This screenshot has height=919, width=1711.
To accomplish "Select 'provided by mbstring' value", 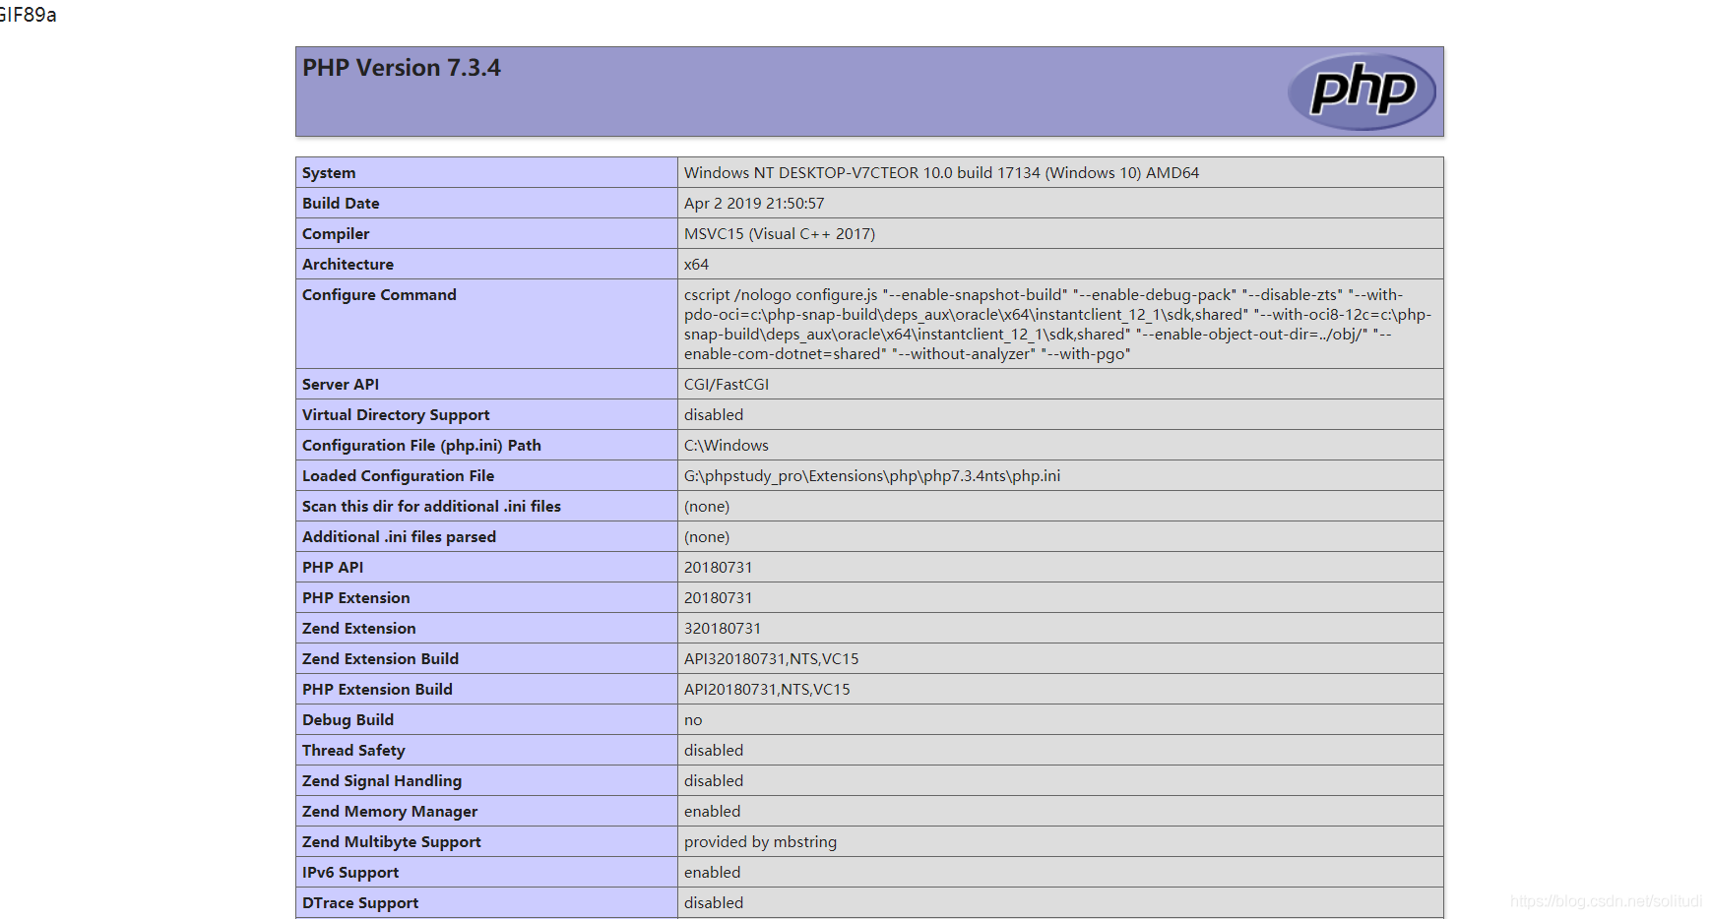I will click(761, 842).
